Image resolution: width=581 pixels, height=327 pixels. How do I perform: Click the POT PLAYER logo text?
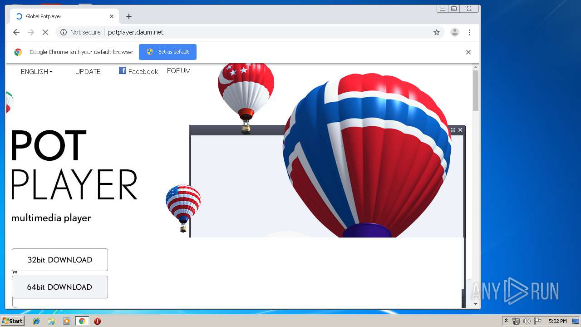tap(74, 165)
